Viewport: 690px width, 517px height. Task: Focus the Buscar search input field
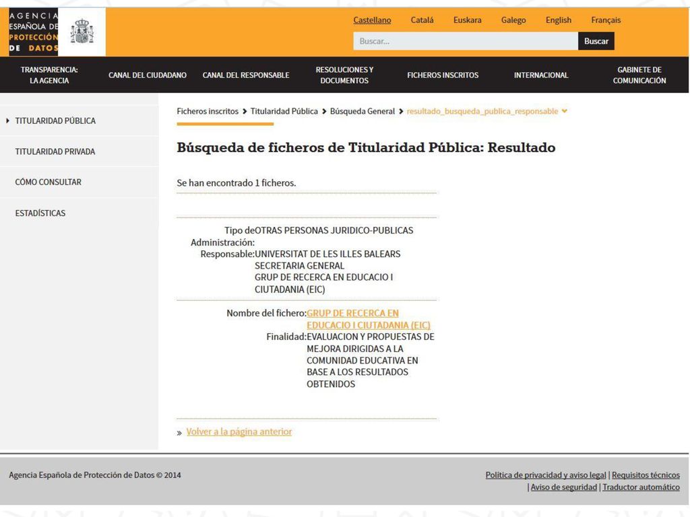[466, 41]
